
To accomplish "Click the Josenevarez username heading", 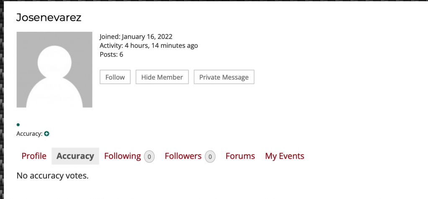I will coord(49,18).
